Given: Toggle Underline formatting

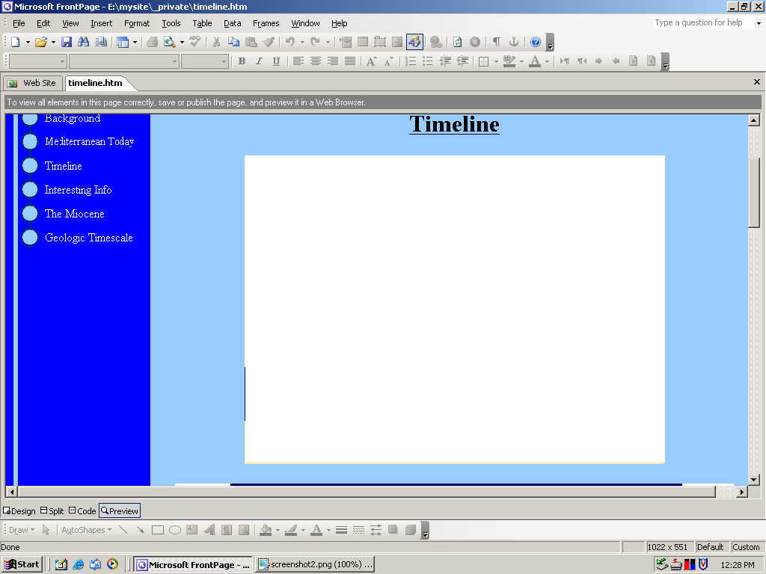Looking at the screenshot, I should [276, 61].
